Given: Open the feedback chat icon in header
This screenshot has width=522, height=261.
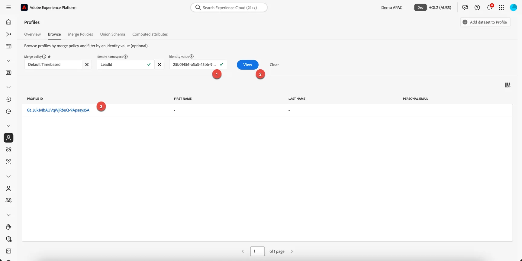Looking at the screenshot, I should click(465, 8).
